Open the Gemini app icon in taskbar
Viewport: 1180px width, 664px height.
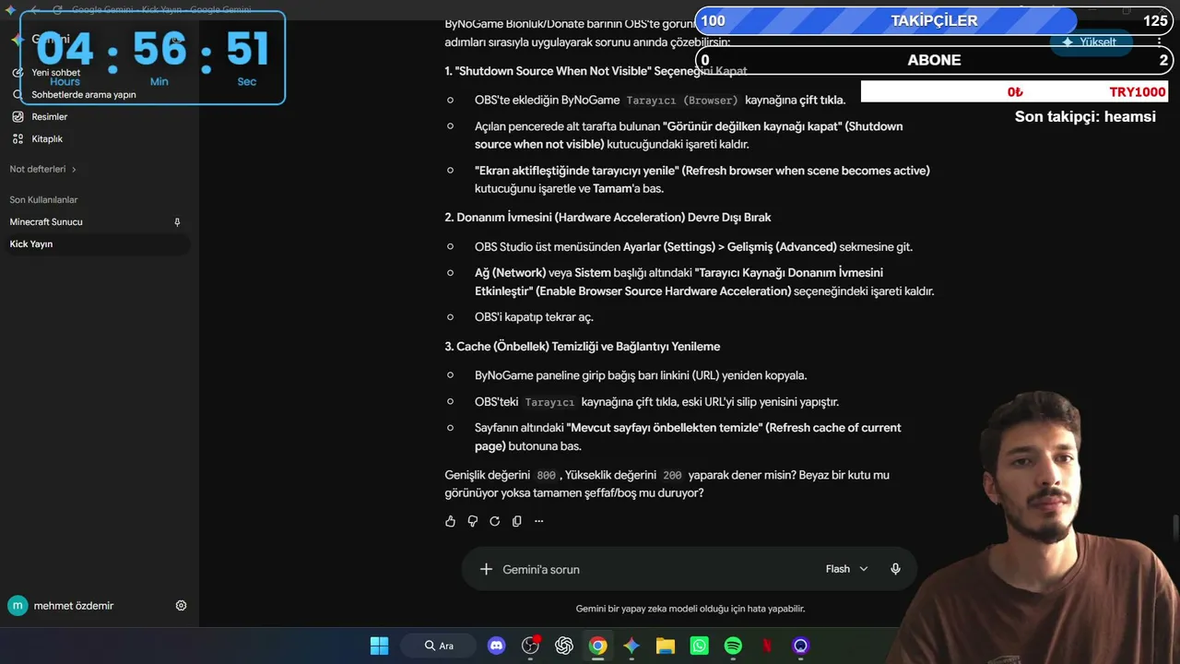click(x=631, y=646)
